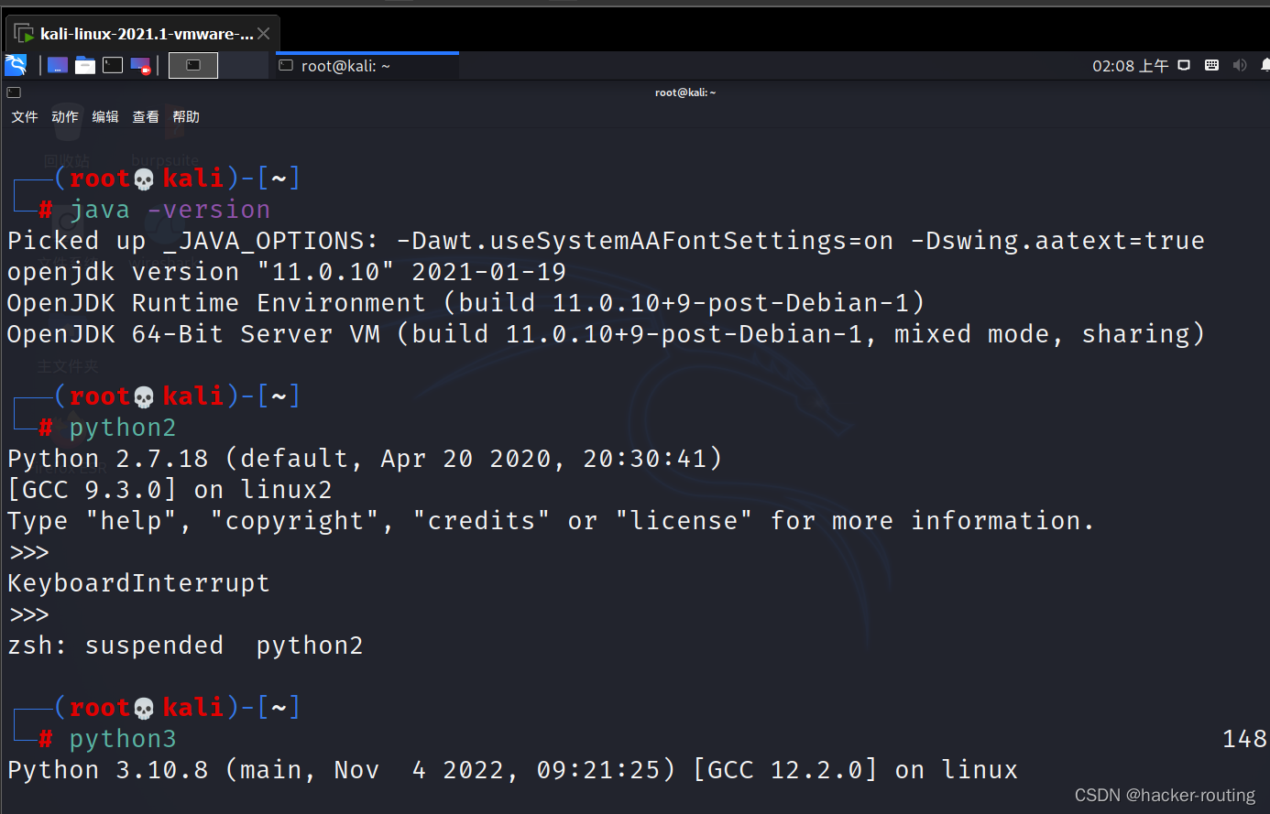Open the 文件 menu
Viewport: 1270px width, 814px height.
tap(24, 116)
